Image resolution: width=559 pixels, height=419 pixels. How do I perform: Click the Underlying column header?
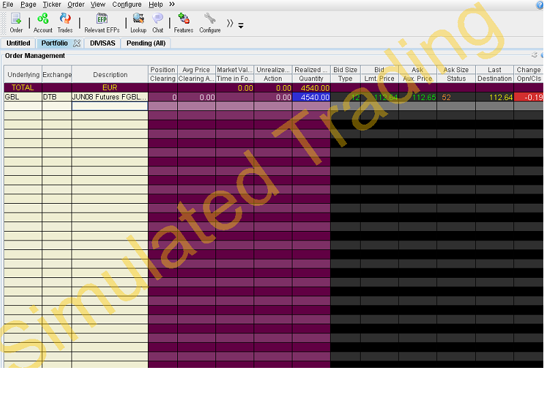point(23,74)
